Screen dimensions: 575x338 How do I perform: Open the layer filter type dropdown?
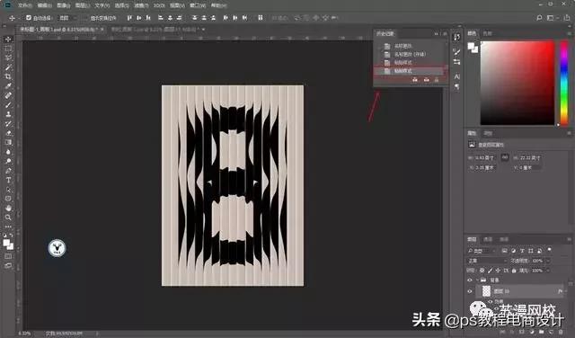pyautogui.click(x=482, y=251)
